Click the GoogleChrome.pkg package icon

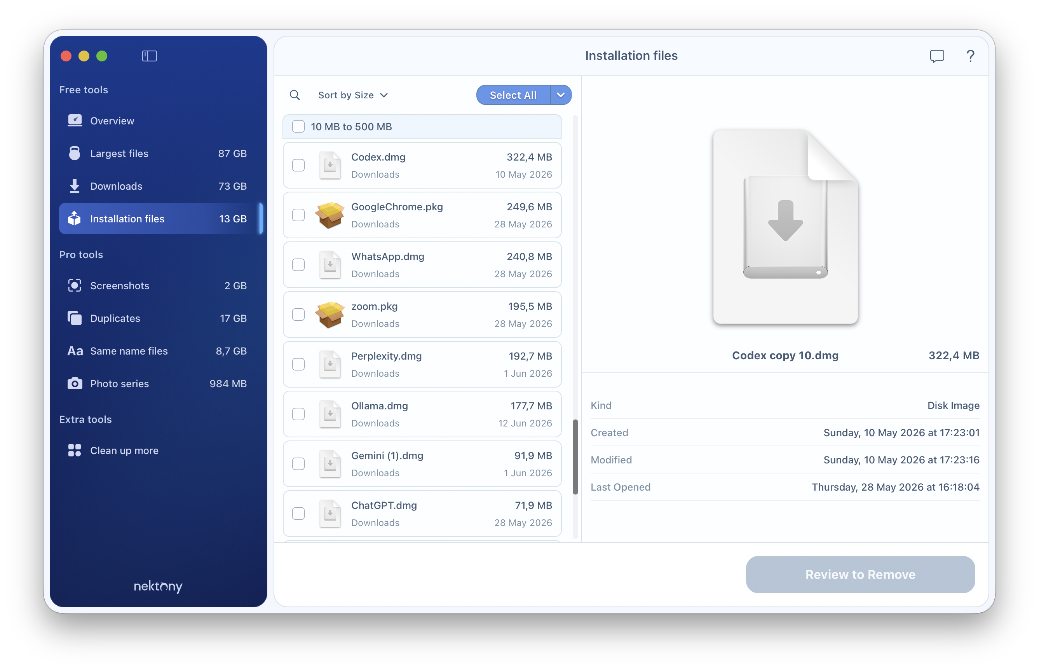tap(329, 215)
